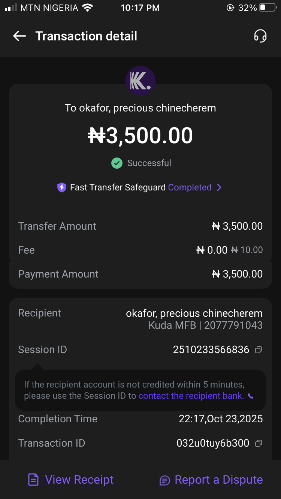Viewport: 281px width, 499px height.
Task: Open the Completed safeguard status link
Action: tap(190, 187)
